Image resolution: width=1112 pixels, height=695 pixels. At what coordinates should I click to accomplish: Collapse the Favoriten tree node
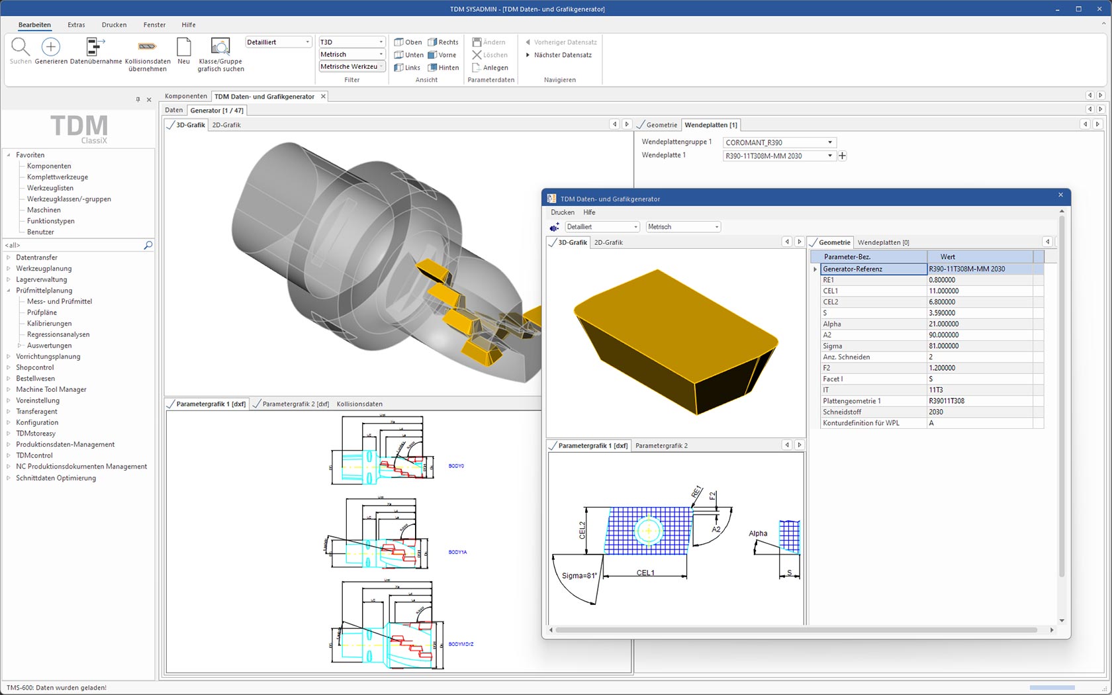pyautogui.click(x=9, y=155)
